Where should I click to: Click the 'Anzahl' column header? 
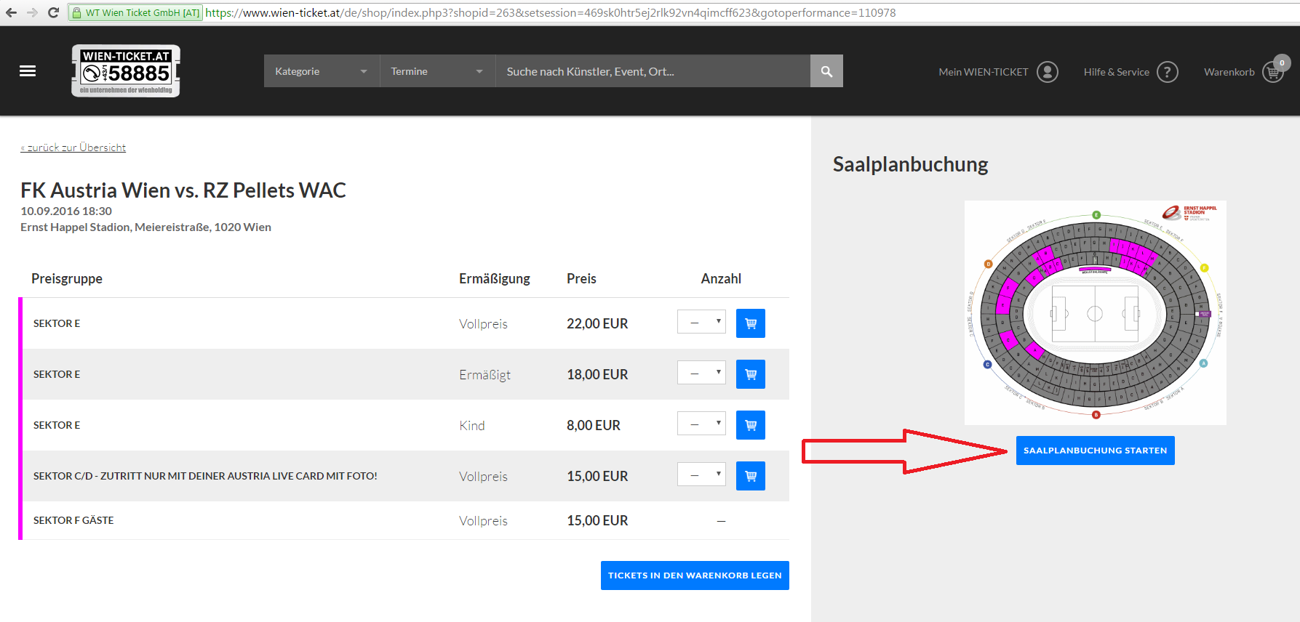(x=721, y=279)
